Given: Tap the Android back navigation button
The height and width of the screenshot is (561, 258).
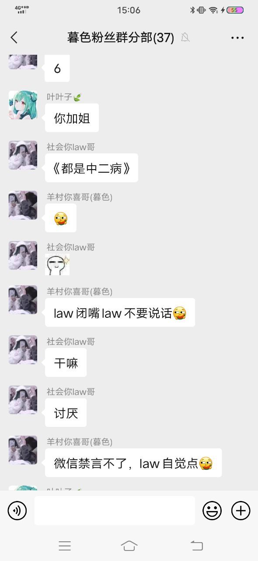Looking at the screenshot, I should pos(197,546).
